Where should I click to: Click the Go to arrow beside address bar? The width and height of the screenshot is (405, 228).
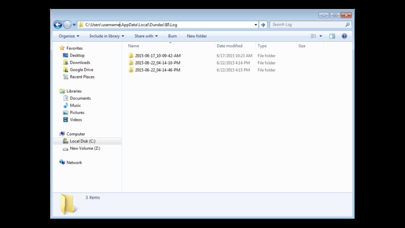click(263, 25)
